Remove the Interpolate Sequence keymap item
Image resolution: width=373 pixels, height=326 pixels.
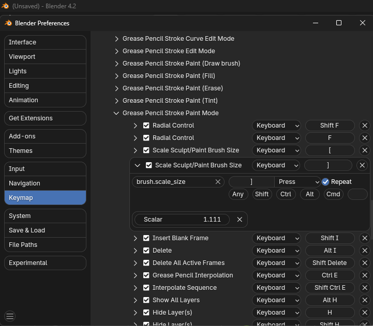(x=365, y=288)
